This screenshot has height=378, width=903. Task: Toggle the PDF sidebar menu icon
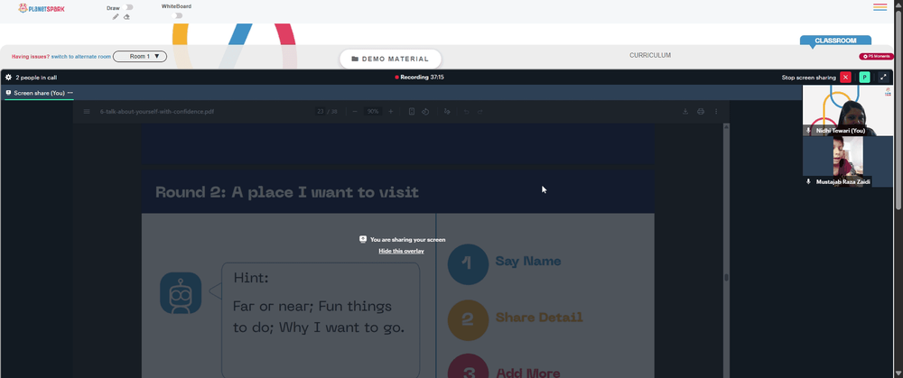[x=87, y=112]
